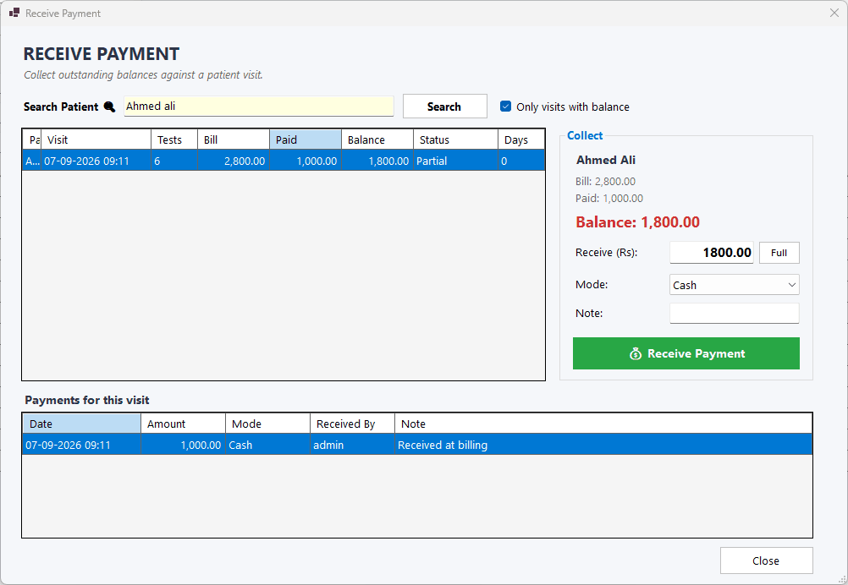The height and width of the screenshot is (585, 848).
Task: Click the Cash mode cell in payments
Action: [x=267, y=446]
